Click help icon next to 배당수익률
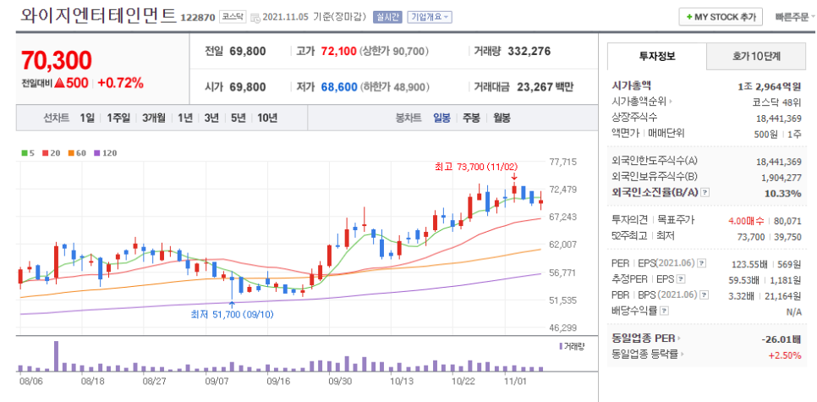Image resolution: width=817 pixels, height=402 pixels. [x=664, y=311]
